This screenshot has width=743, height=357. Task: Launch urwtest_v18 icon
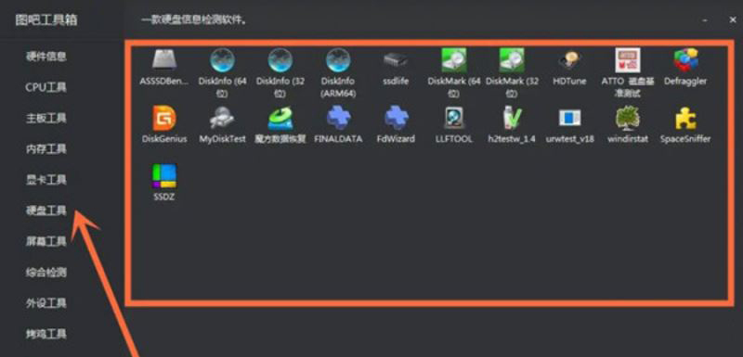569,118
